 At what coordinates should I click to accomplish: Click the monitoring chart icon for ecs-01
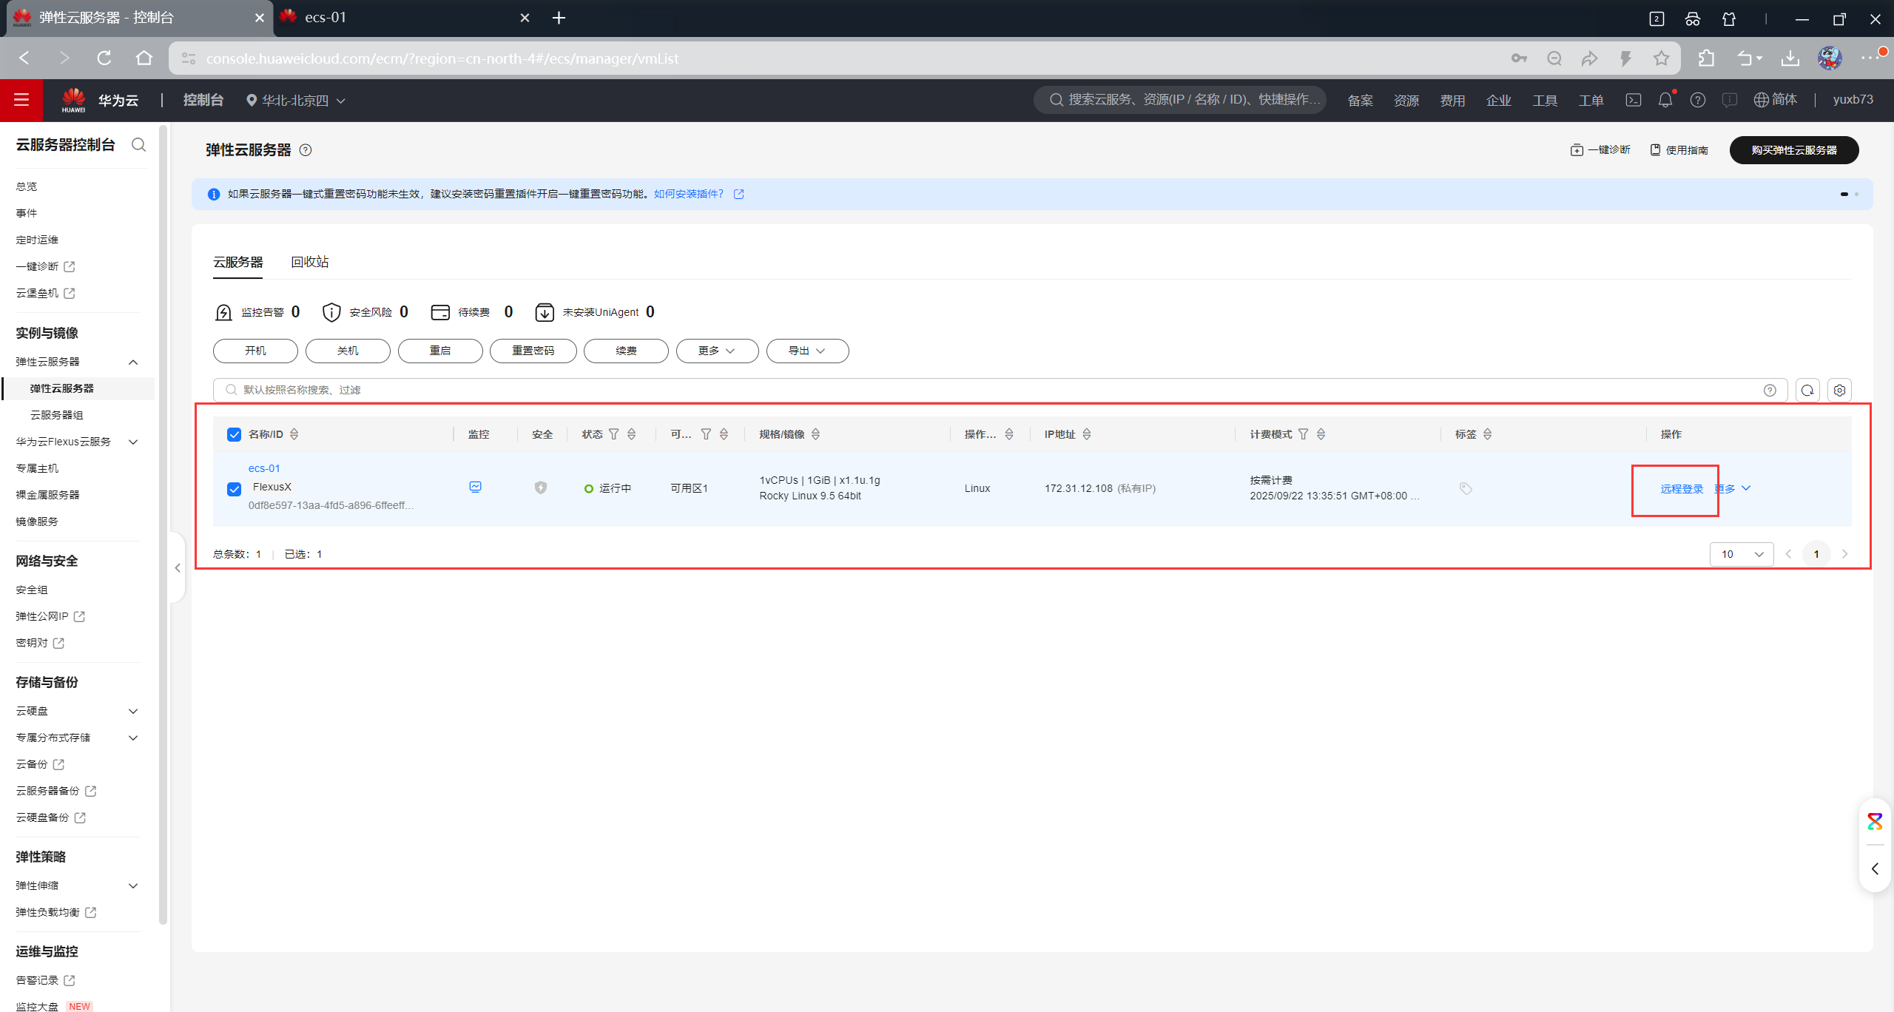[x=475, y=487]
